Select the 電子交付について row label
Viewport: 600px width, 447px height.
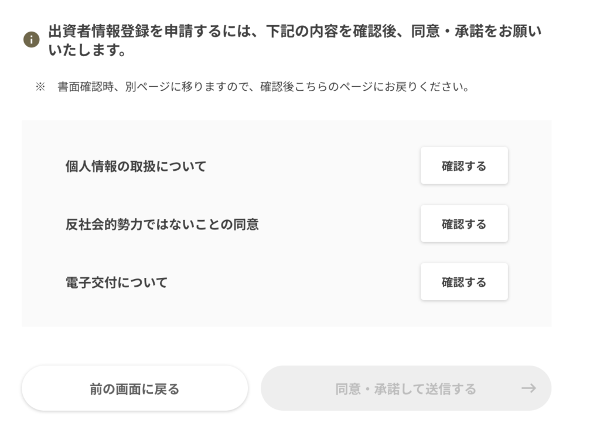117,283
